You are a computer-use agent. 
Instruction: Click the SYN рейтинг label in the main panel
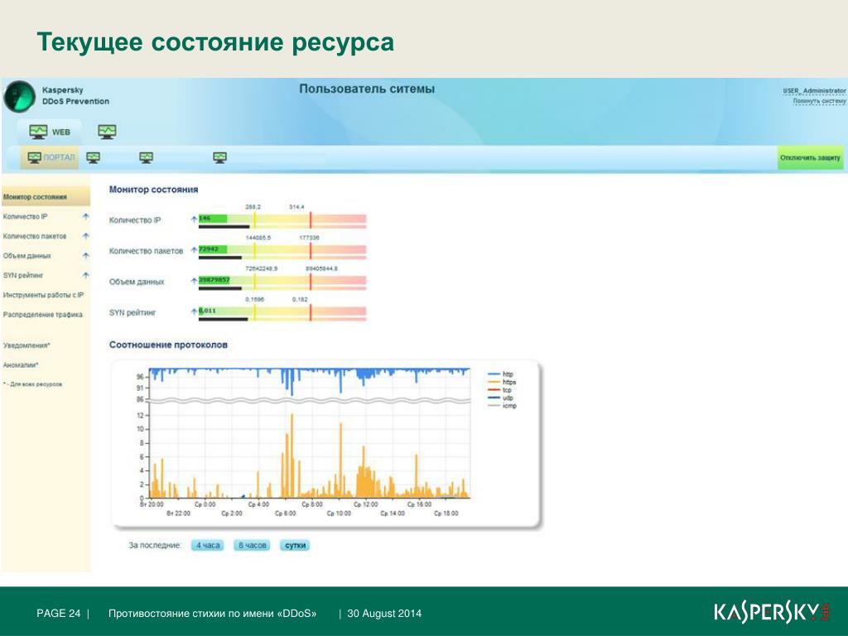[132, 312]
